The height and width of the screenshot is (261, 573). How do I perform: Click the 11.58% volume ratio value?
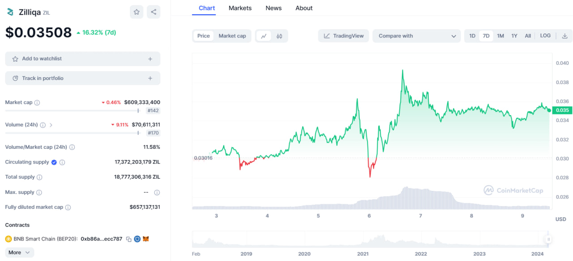click(x=152, y=147)
